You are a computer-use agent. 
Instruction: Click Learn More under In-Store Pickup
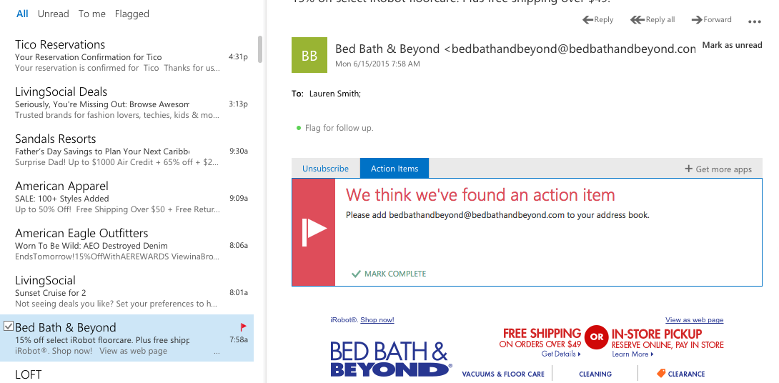(632, 354)
